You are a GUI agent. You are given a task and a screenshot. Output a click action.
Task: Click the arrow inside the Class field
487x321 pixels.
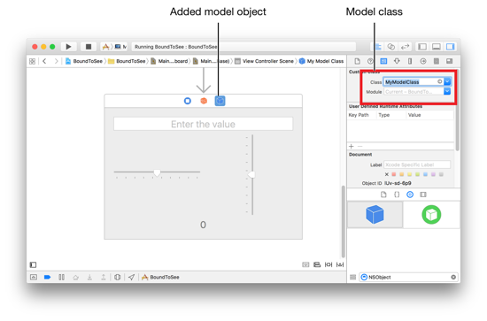439,81
